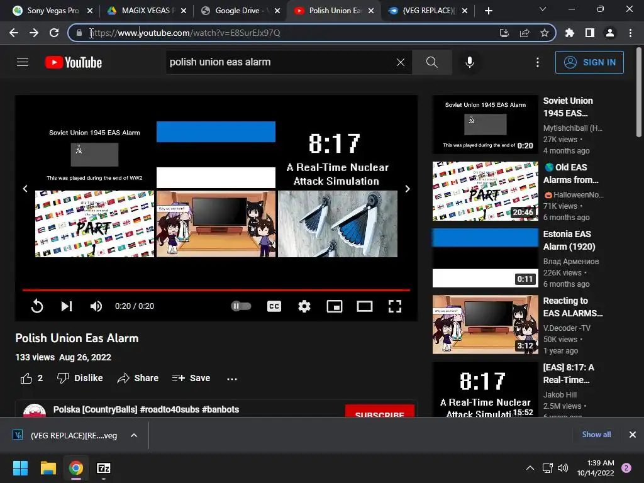644x483 pixels.
Task: Open the gacha TV endscreen thumbnail
Action: click(x=216, y=224)
